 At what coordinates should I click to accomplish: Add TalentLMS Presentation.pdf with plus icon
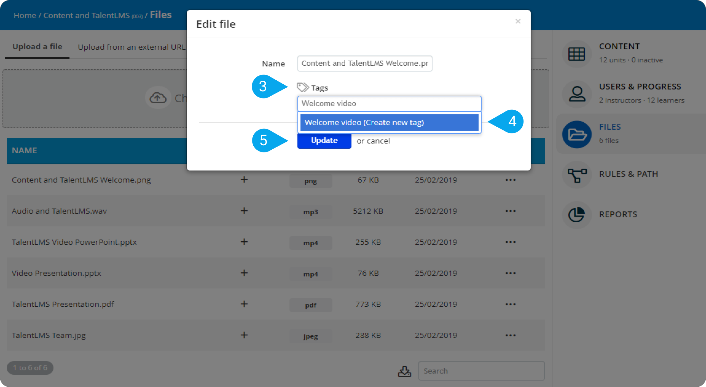coord(244,304)
